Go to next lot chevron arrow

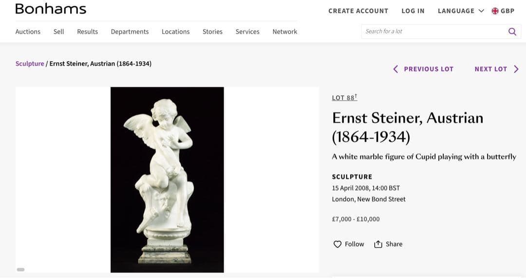pyautogui.click(x=516, y=69)
